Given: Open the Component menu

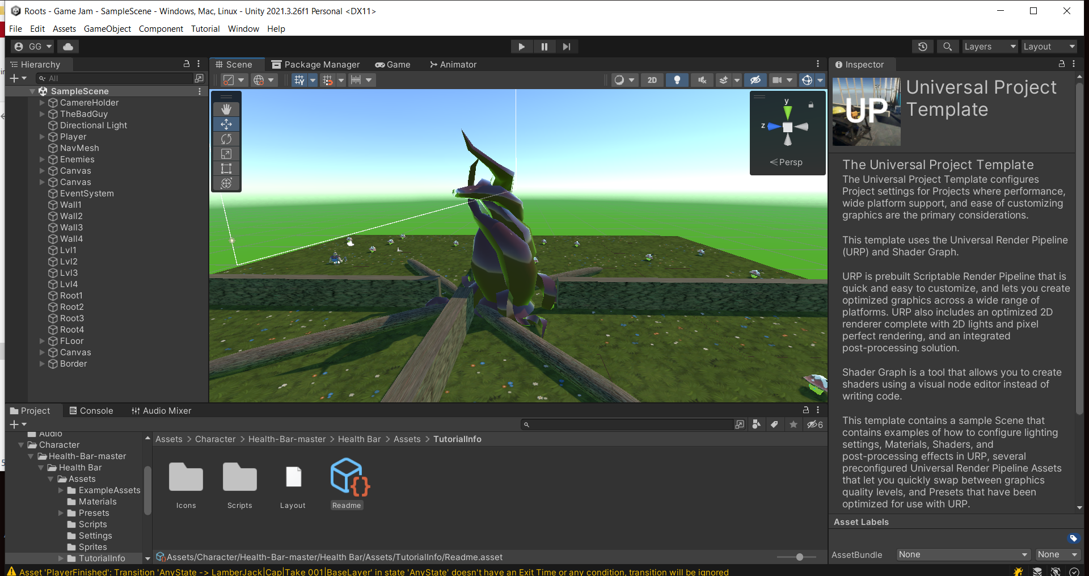Looking at the screenshot, I should pos(161,29).
